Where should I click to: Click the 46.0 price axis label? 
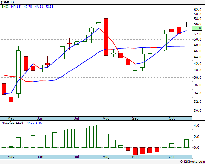click(197, 51)
